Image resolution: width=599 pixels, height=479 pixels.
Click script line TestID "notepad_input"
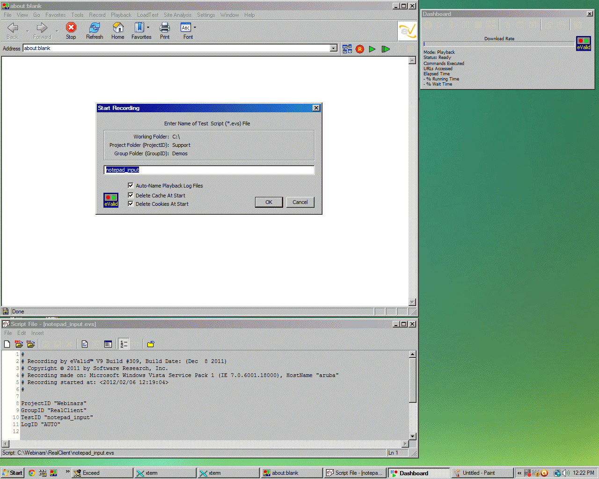57,417
